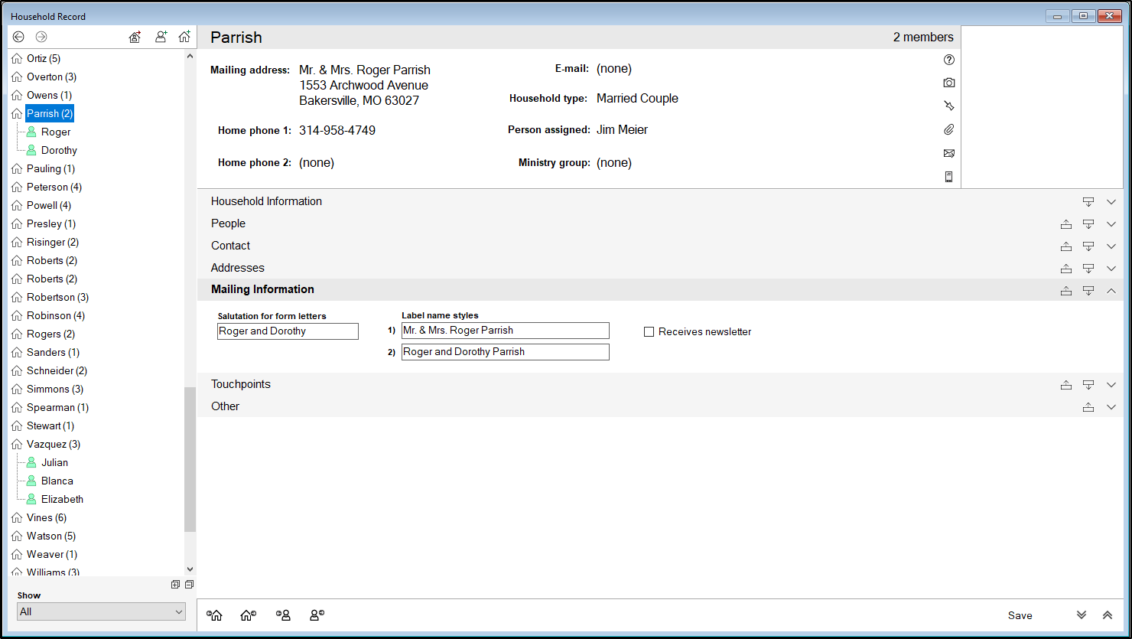Click the mobile phone icon
The height and width of the screenshot is (639, 1132).
pos(948,177)
